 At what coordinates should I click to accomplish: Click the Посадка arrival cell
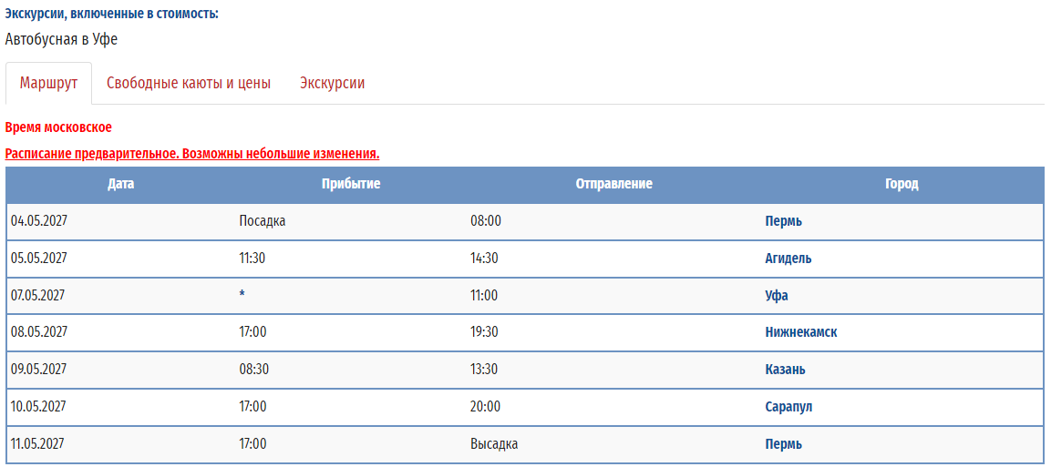click(x=263, y=221)
